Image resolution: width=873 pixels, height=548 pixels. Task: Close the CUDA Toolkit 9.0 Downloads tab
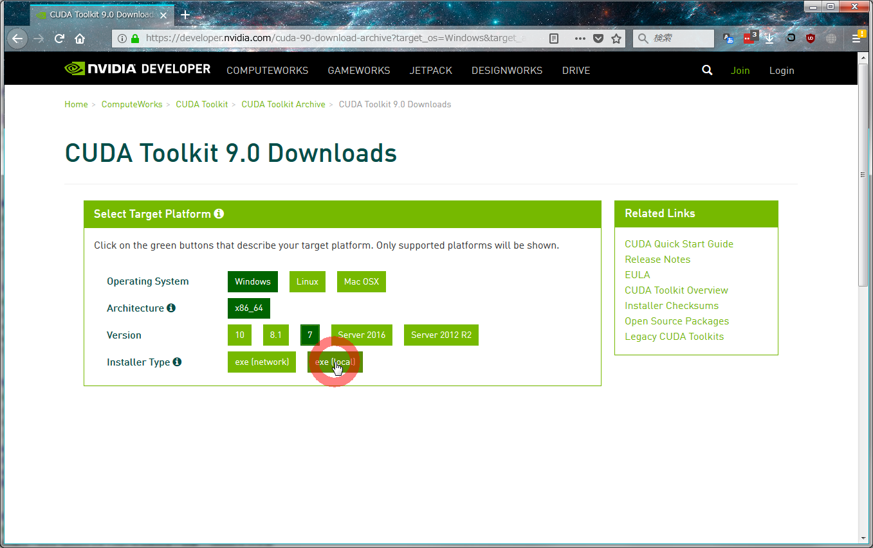click(162, 14)
